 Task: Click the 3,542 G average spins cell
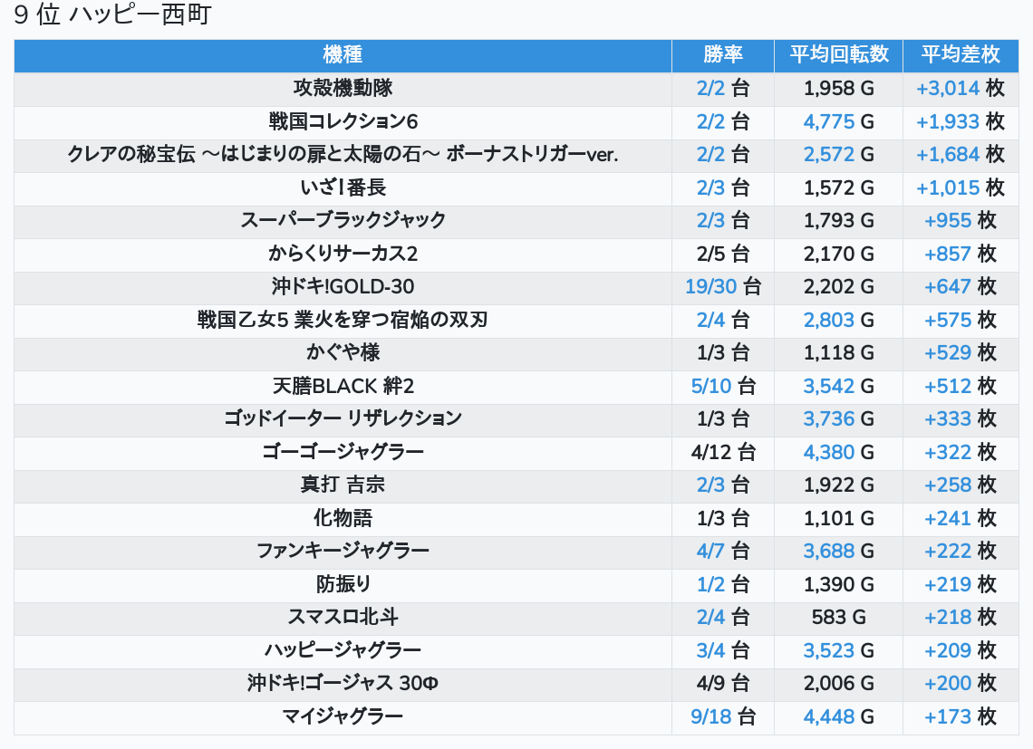click(839, 386)
